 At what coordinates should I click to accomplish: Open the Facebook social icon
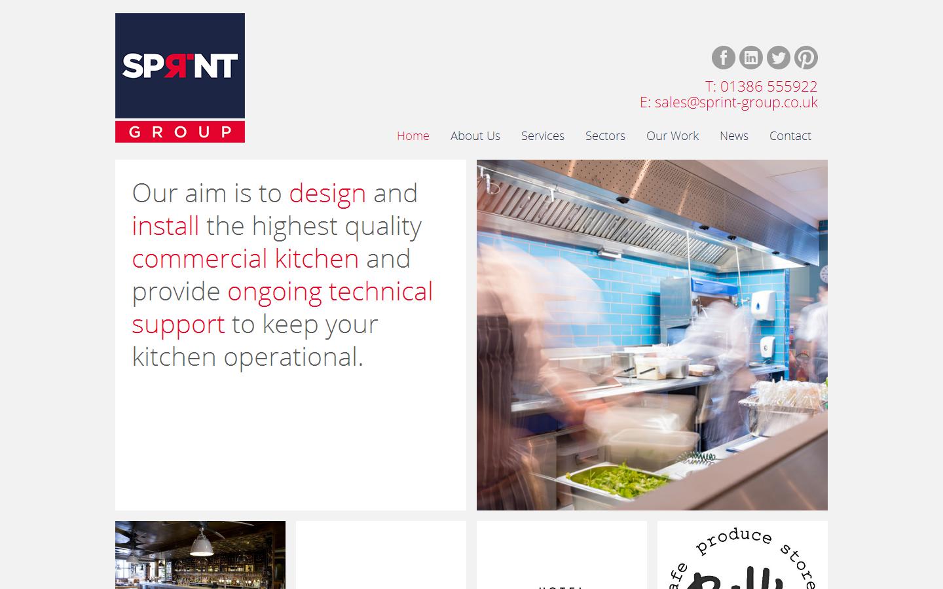click(x=723, y=58)
